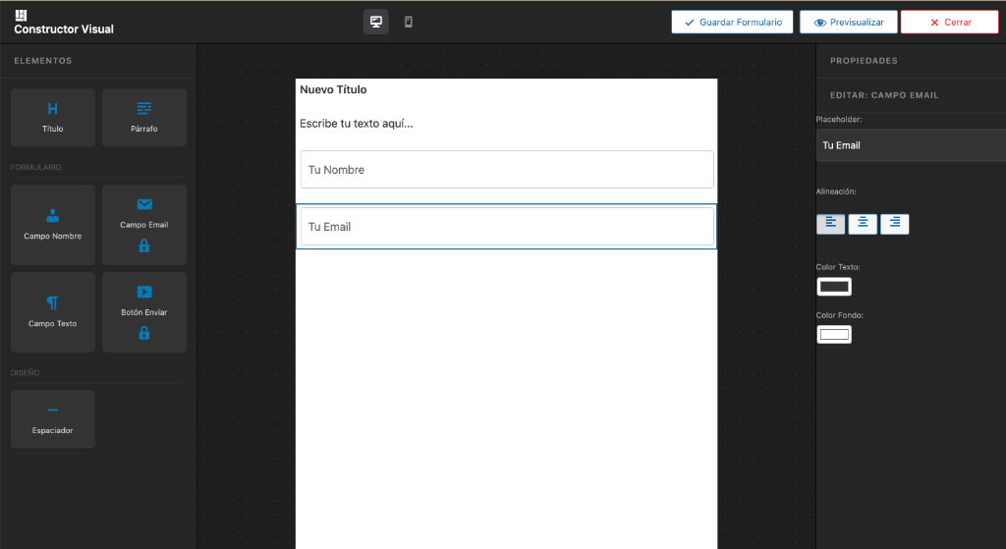Add a Párrafo paragraph element
Screen dimensions: 1006x549
(x=143, y=117)
